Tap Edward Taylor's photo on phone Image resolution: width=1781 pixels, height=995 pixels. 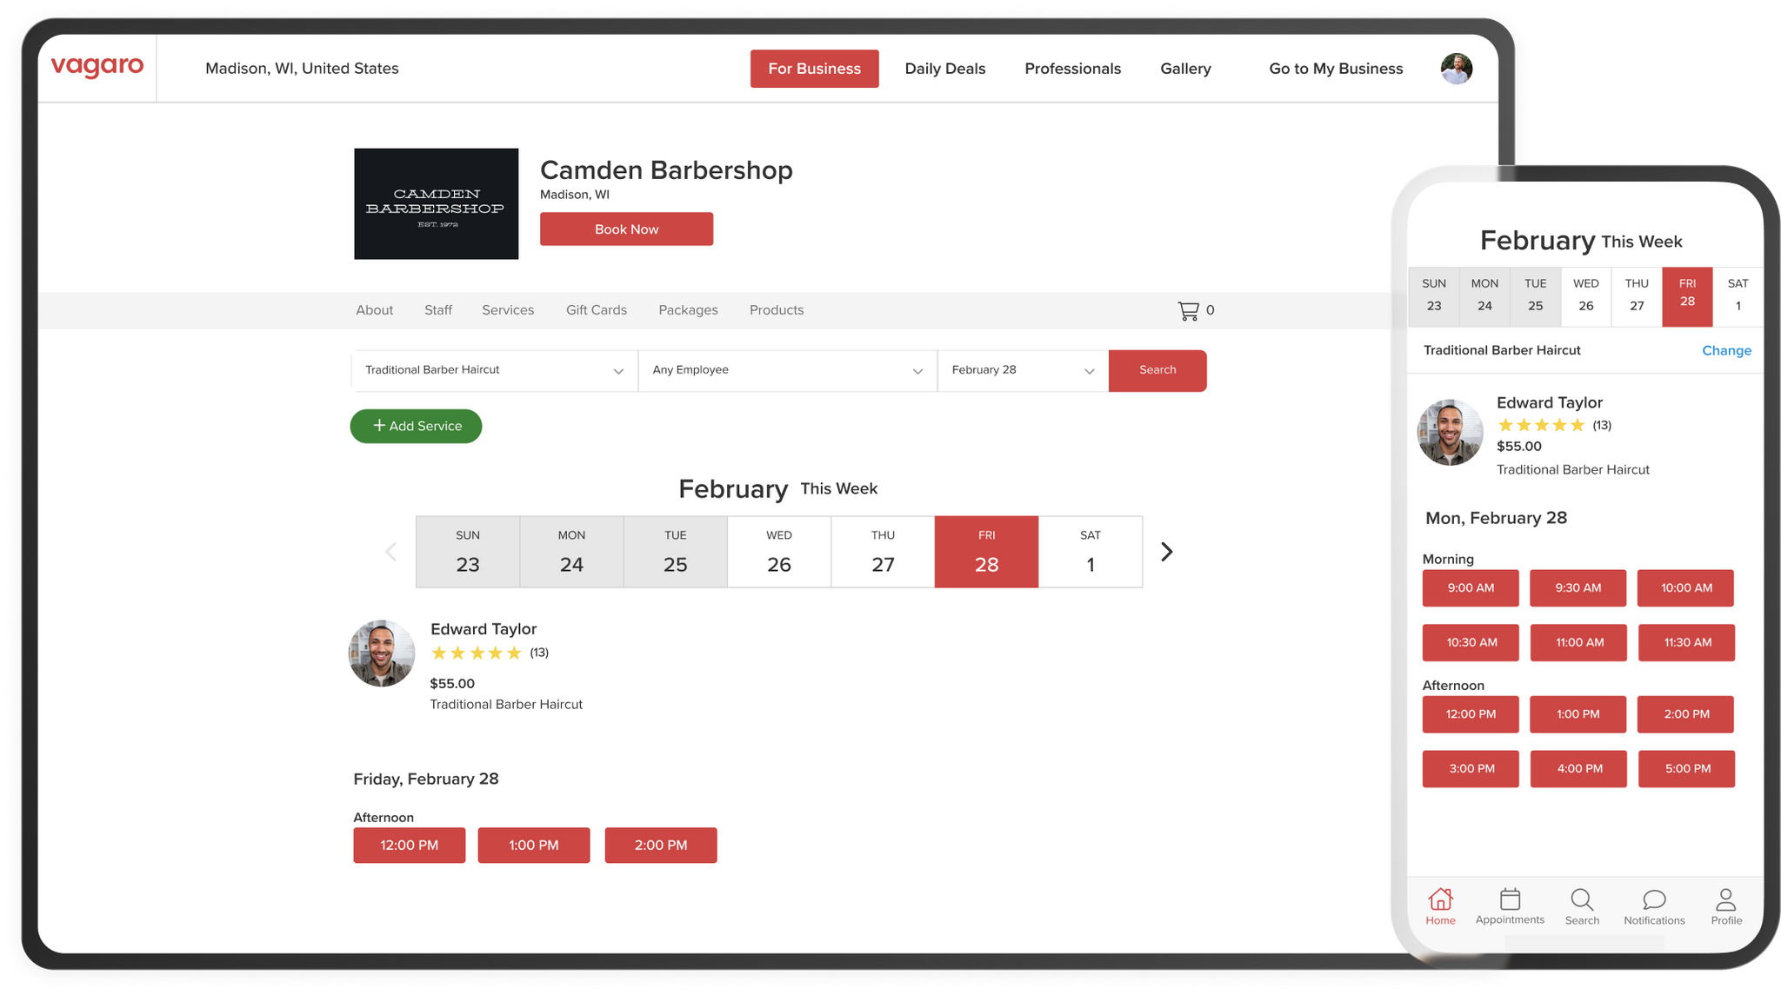point(1451,432)
